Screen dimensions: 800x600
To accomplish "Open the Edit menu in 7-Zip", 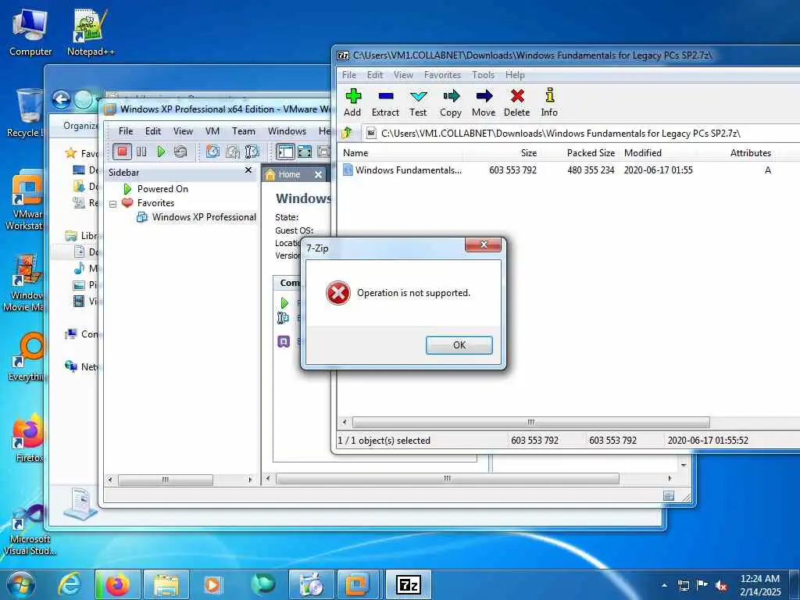I will (375, 75).
